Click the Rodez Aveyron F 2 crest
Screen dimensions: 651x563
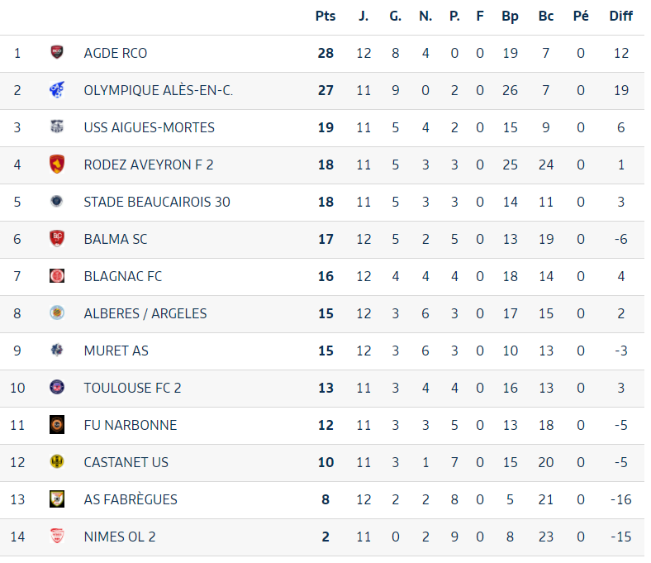[57, 165]
